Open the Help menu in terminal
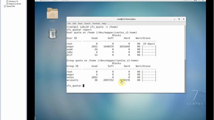The image size is (214, 120). (x=104, y=24)
